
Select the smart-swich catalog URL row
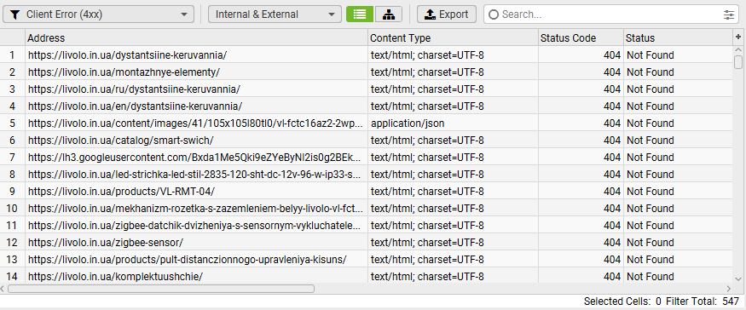pyautogui.click(x=367, y=141)
